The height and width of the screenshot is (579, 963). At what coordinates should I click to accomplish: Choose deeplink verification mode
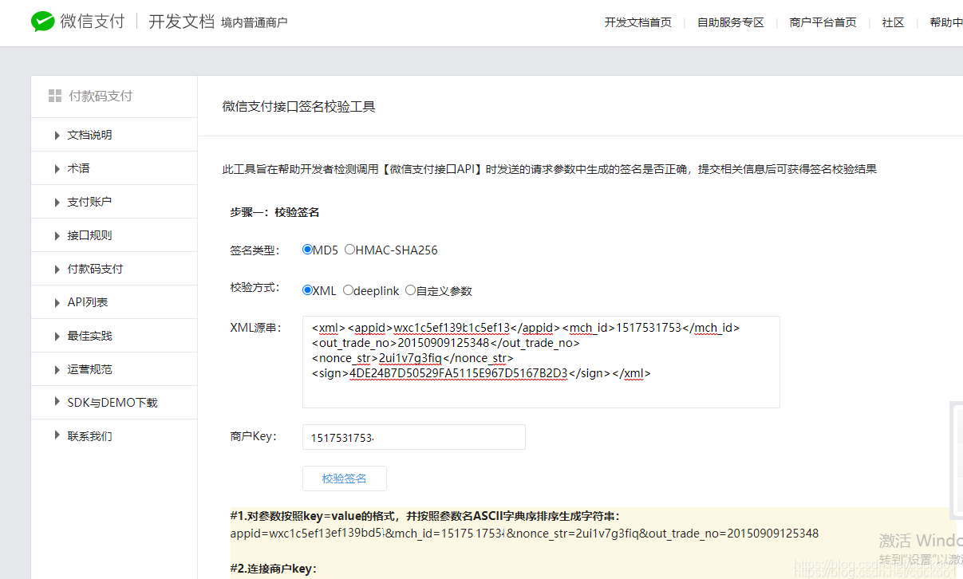[x=348, y=290]
